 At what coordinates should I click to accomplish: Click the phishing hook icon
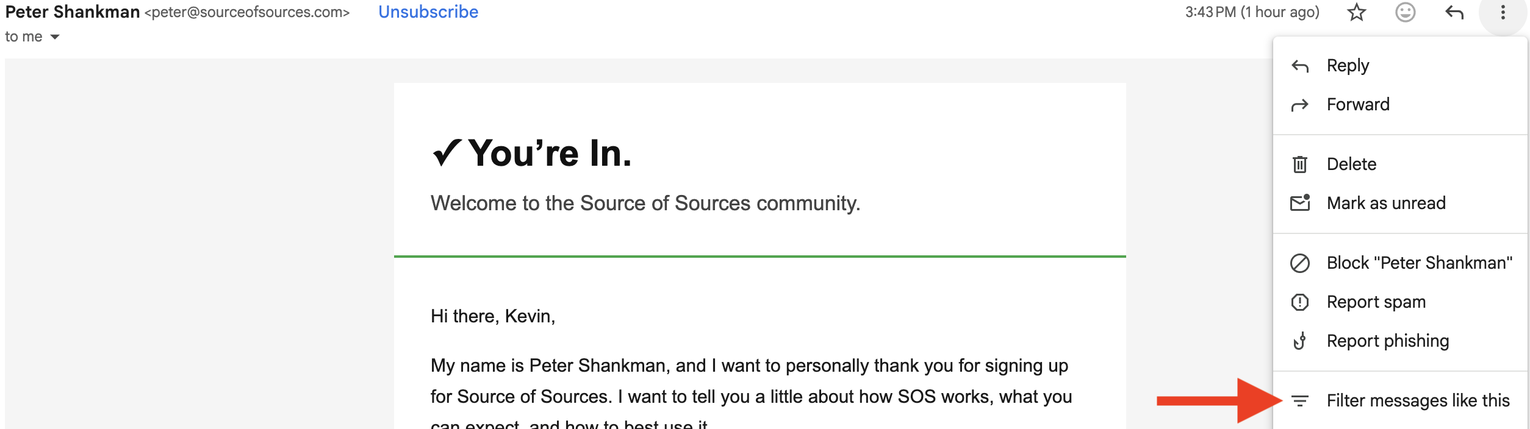1300,341
